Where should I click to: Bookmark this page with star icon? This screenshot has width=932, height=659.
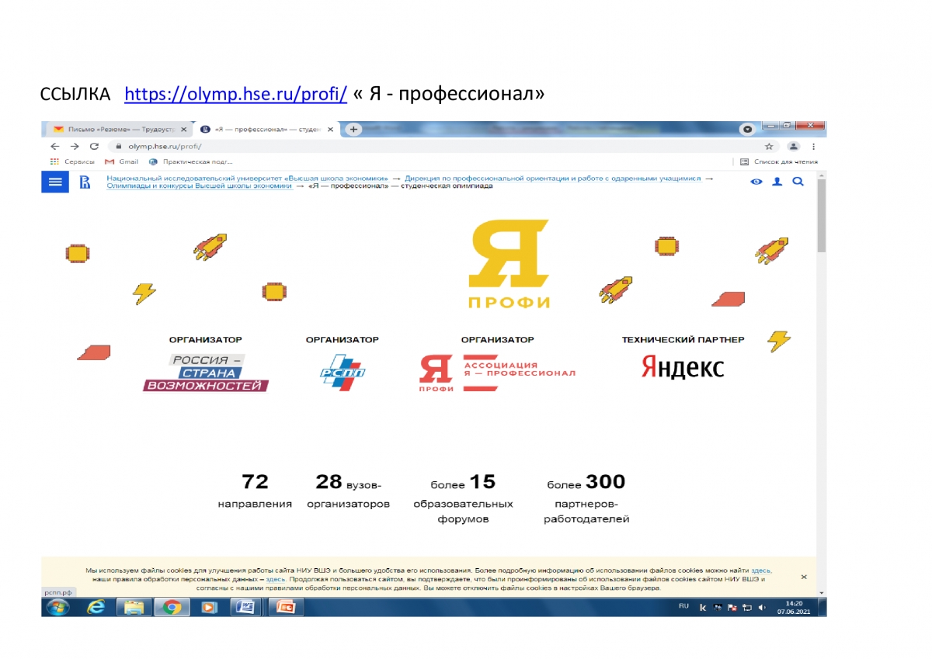(769, 146)
